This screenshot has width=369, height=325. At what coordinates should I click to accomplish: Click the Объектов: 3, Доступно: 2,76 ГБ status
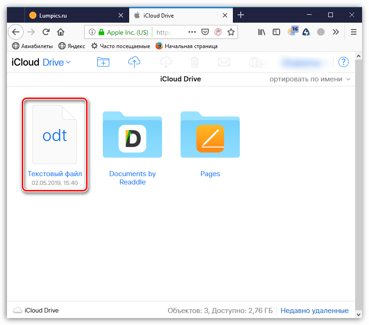click(x=220, y=310)
